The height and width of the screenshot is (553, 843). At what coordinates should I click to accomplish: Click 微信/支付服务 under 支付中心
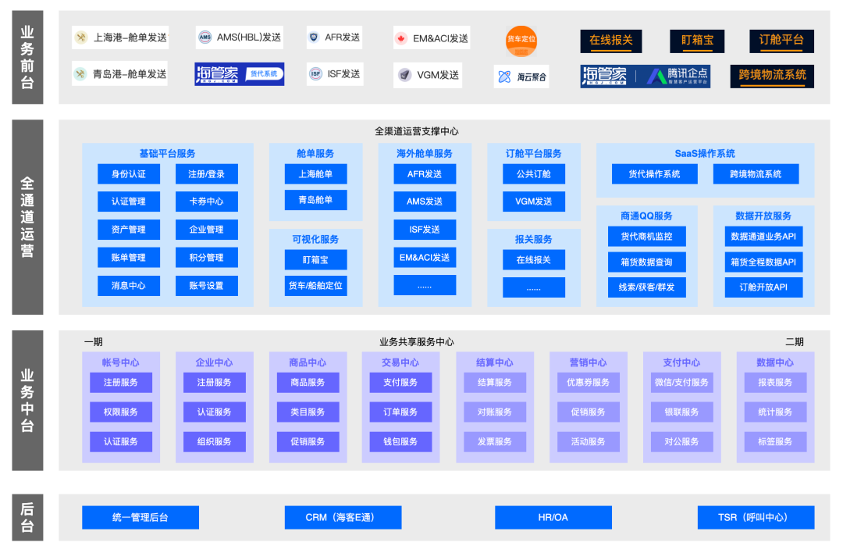681,383
